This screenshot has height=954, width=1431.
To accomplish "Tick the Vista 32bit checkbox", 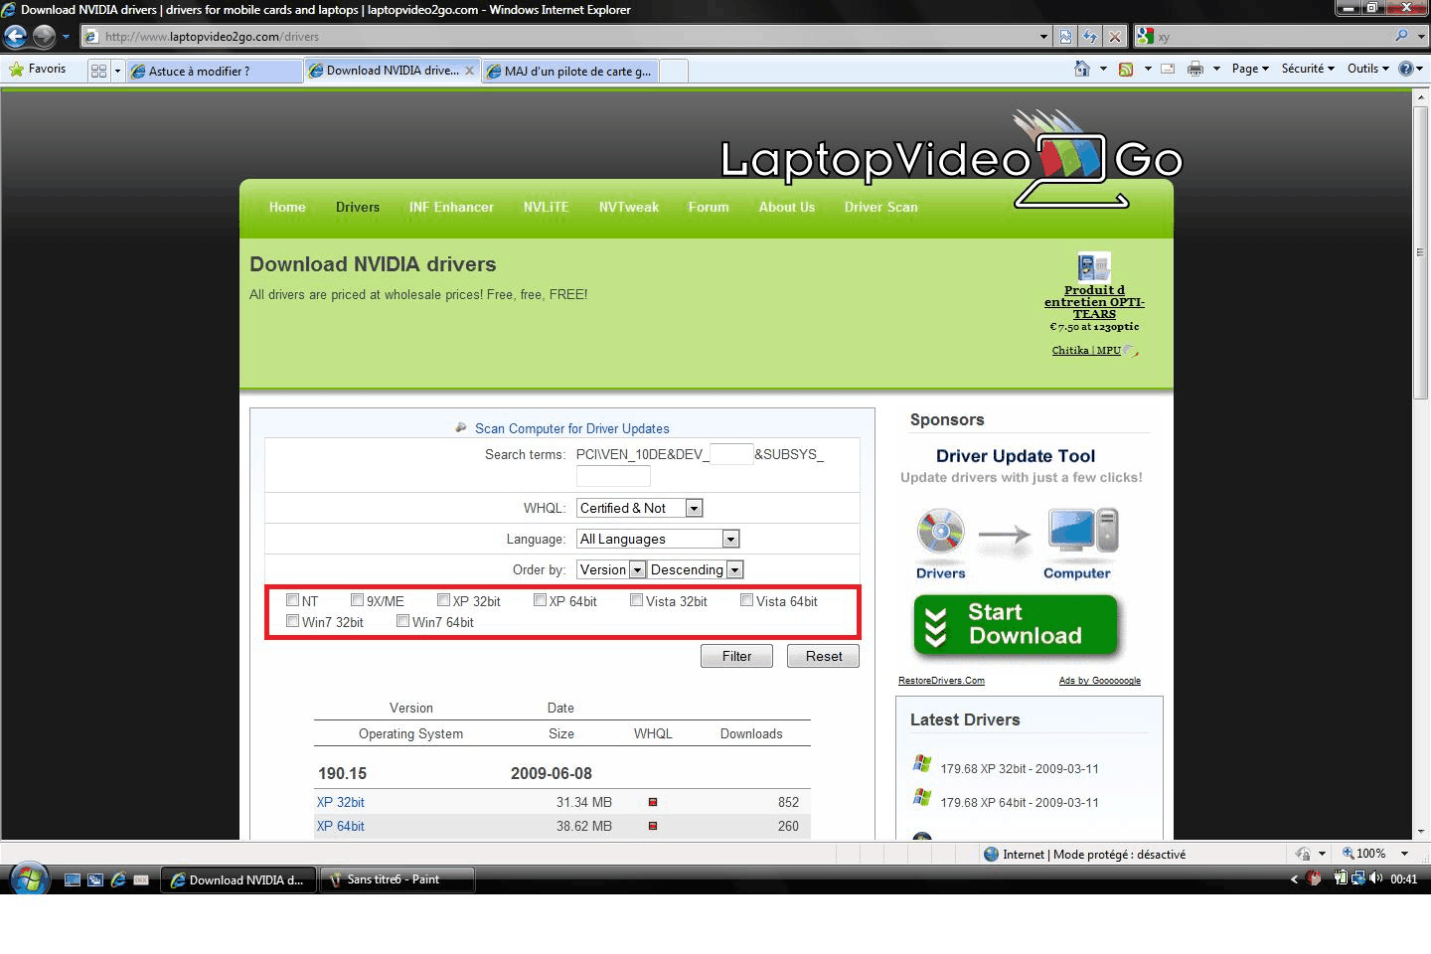I will pyautogui.click(x=637, y=600).
